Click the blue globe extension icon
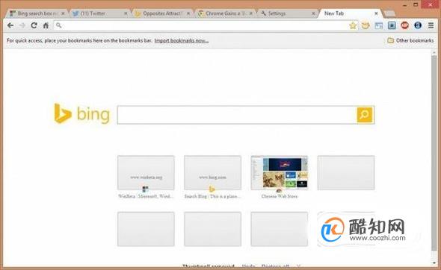441x270 pixels. point(418,25)
